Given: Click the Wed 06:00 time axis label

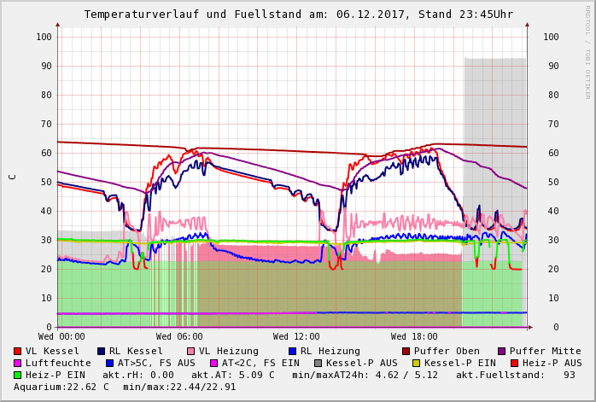Looking at the screenshot, I should (178, 336).
